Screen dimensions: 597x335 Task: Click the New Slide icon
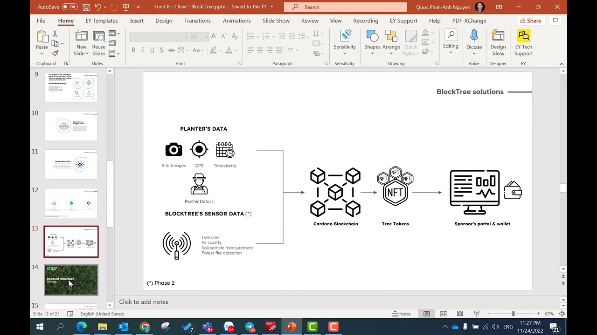pos(81,37)
